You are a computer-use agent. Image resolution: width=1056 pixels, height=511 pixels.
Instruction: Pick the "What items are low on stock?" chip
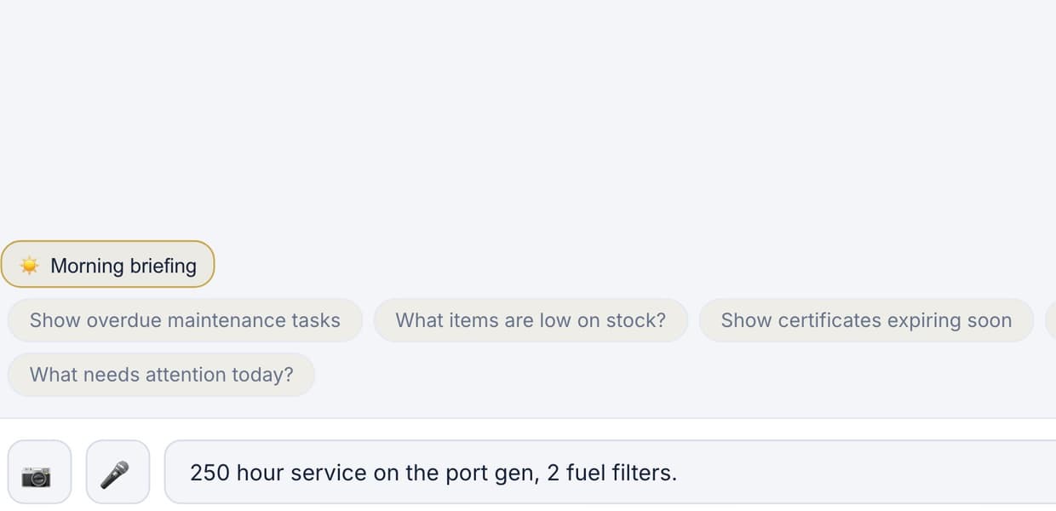point(531,320)
